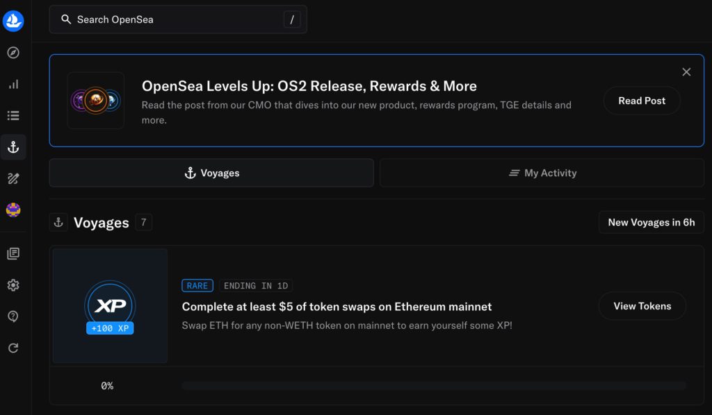712x415 pixels.
Task: Focus the Search OpenSea input field
Action: tap(178, 19)
